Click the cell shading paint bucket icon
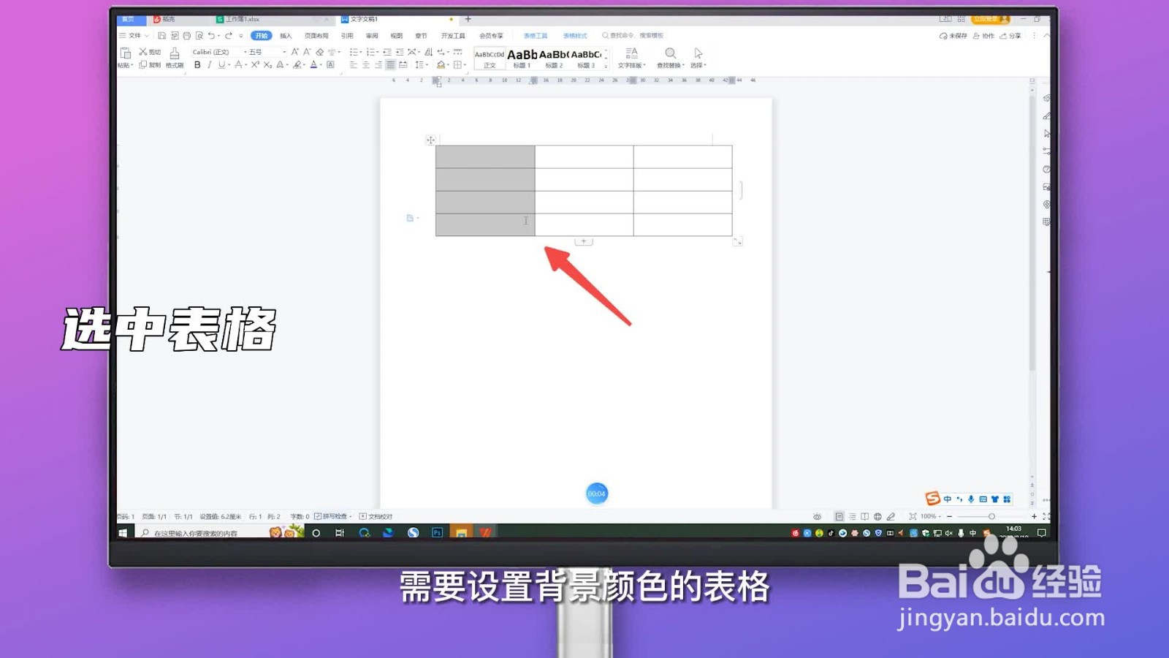Image resolution: width=1169 pixels, height=658 pixels. tap(441, 65)
